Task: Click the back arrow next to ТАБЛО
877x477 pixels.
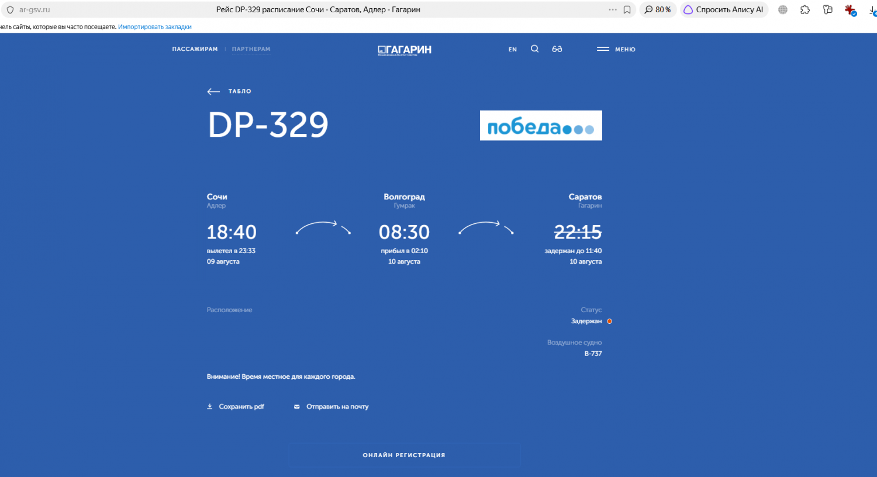Action: click(x=213, y=91)
